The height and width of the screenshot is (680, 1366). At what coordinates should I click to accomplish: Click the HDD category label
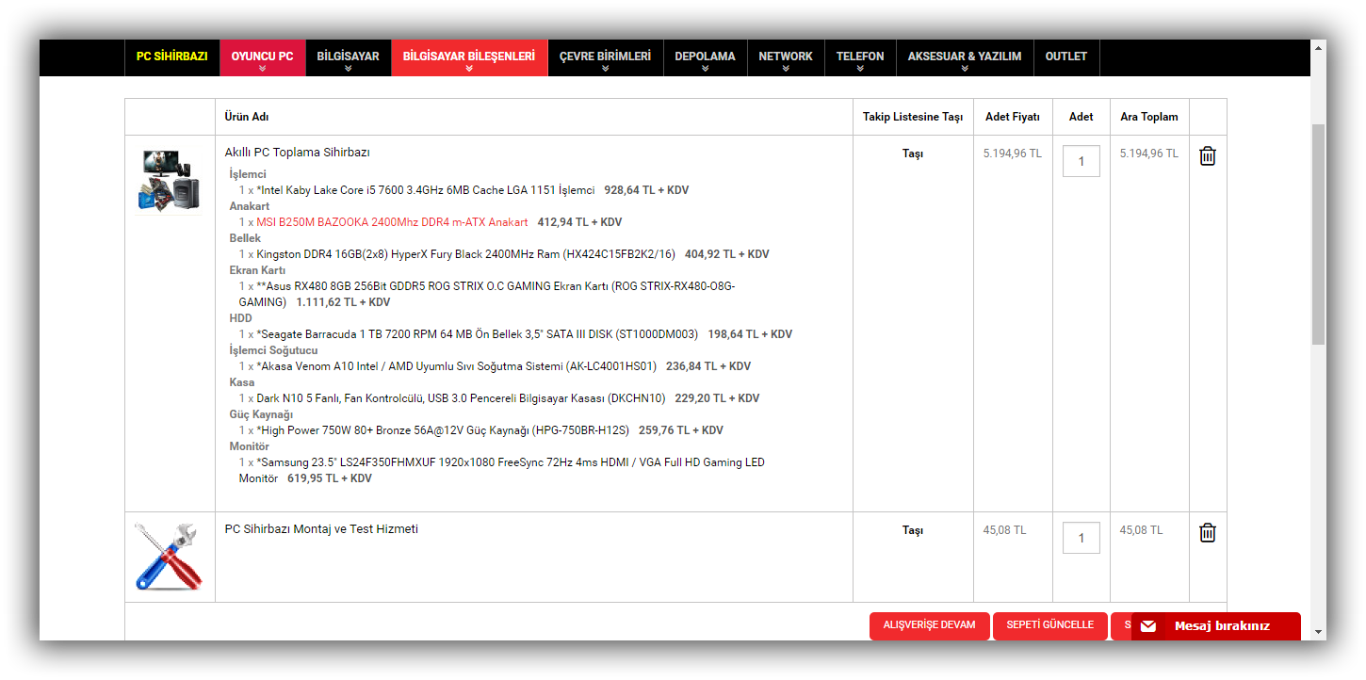coord(241,318)
